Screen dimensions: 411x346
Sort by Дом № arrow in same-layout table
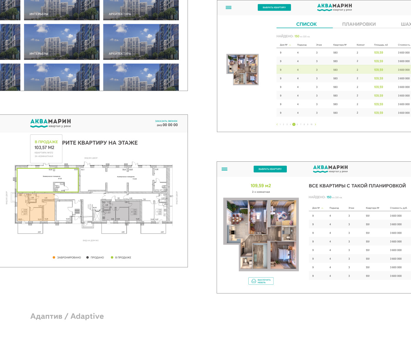tap(322, 208)
